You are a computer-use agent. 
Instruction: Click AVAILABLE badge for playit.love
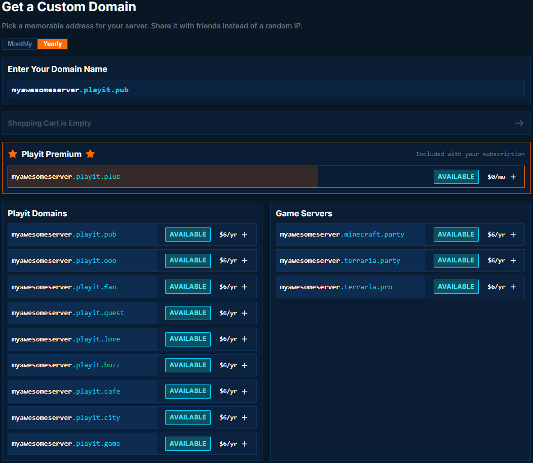[187, 339]
